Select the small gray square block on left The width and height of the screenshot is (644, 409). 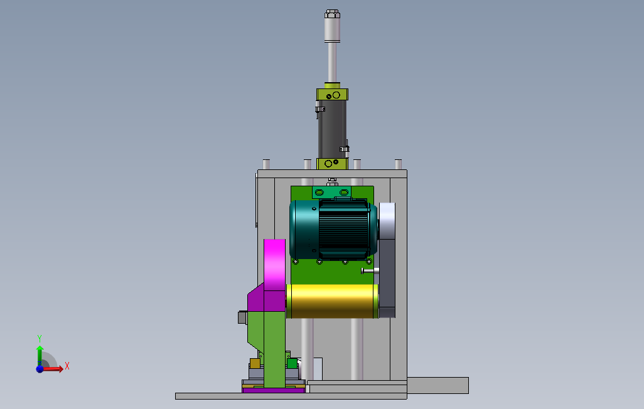tap(242, 317)
